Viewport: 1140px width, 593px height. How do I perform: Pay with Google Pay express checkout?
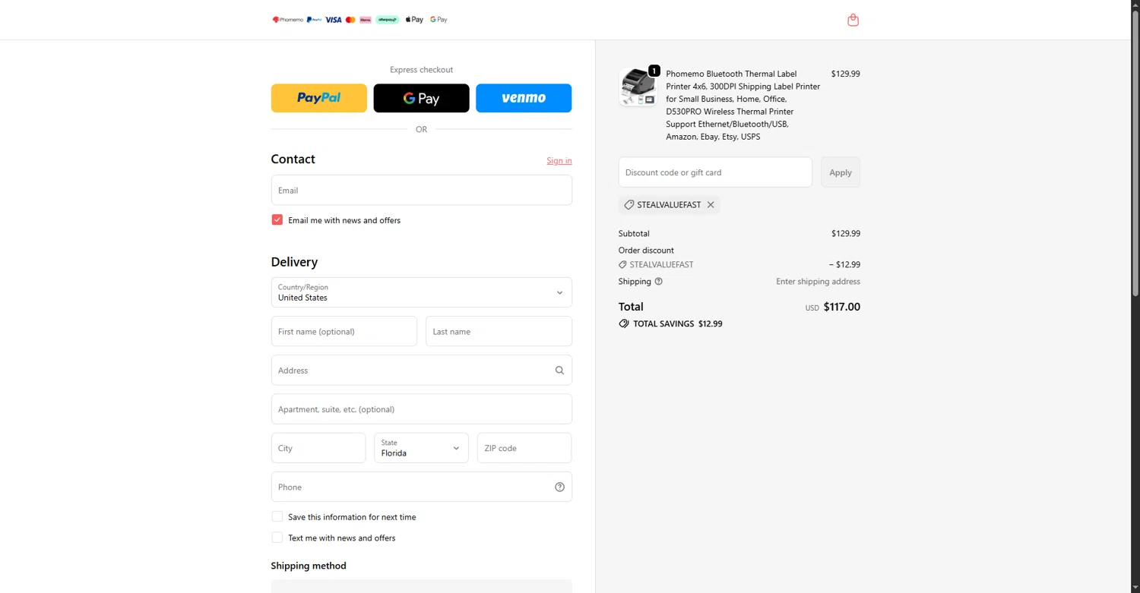[x=421, y=98]
